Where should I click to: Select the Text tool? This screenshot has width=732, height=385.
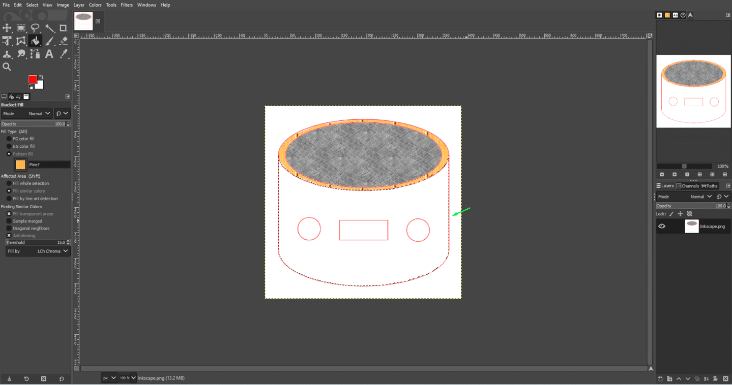(49, 54)
